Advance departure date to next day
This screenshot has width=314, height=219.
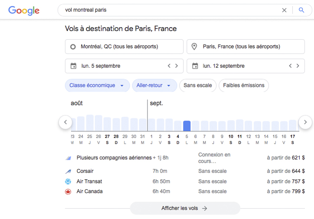177,66
